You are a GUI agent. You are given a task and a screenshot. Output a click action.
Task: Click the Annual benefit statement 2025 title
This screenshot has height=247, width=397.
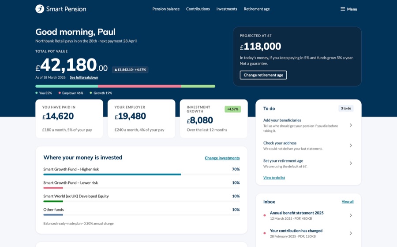(x=297, y=213)
